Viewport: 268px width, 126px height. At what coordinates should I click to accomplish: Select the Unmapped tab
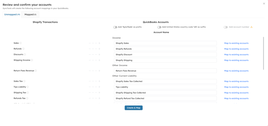[x=12, y=14]
